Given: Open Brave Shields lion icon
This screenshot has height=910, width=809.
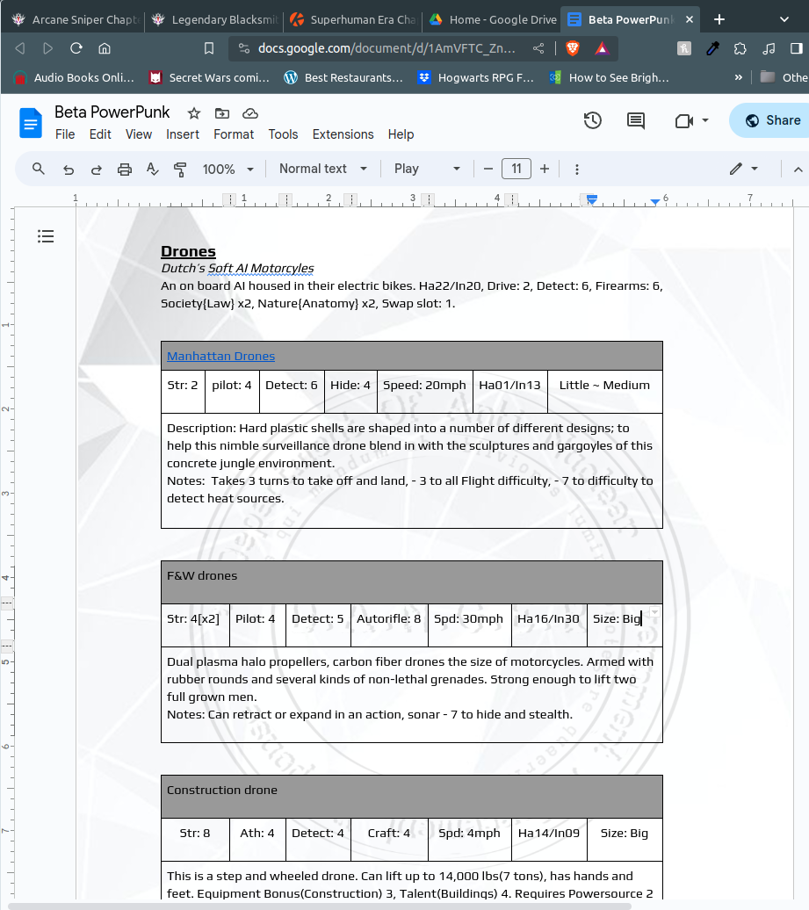Looking at the screenshot, I should (x=573, y=48).
